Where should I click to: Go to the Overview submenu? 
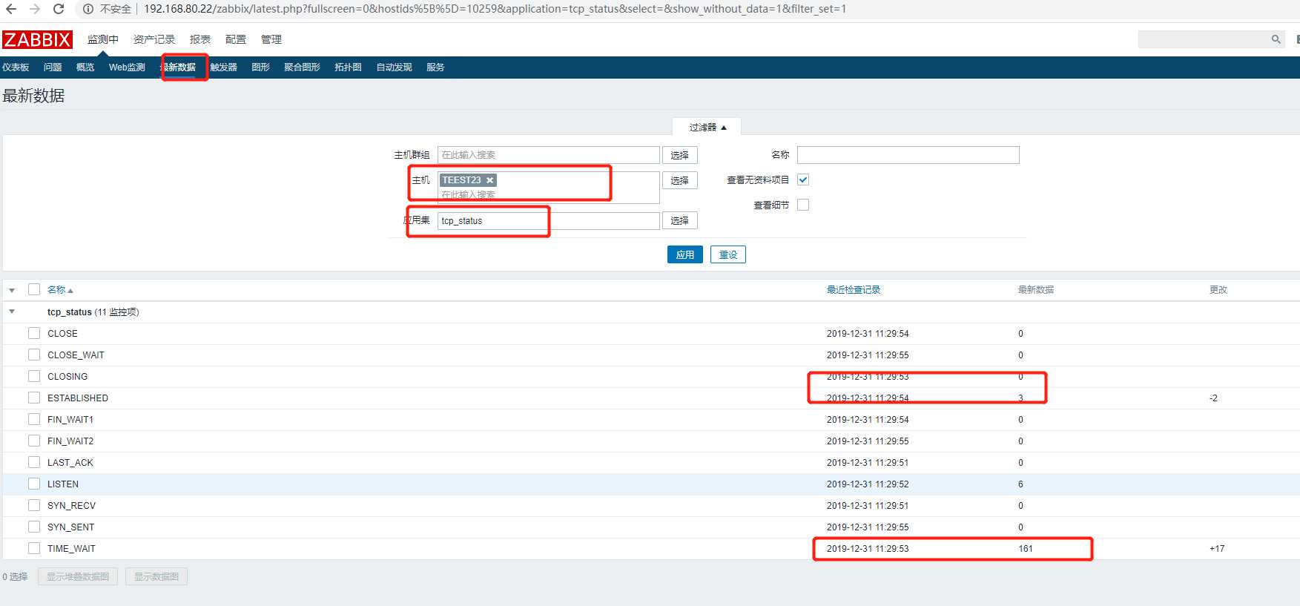(x=85, y=67)
